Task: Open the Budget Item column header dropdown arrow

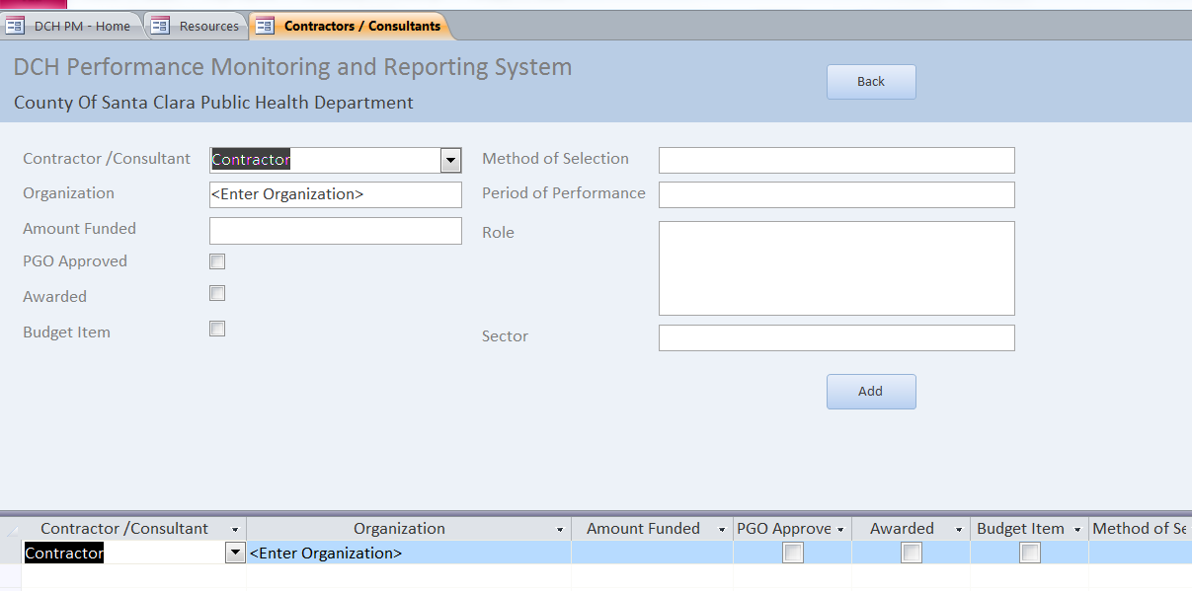Action: click(1077, 530)
